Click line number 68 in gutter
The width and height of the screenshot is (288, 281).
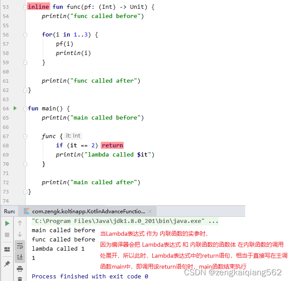[x=6, y=146]
